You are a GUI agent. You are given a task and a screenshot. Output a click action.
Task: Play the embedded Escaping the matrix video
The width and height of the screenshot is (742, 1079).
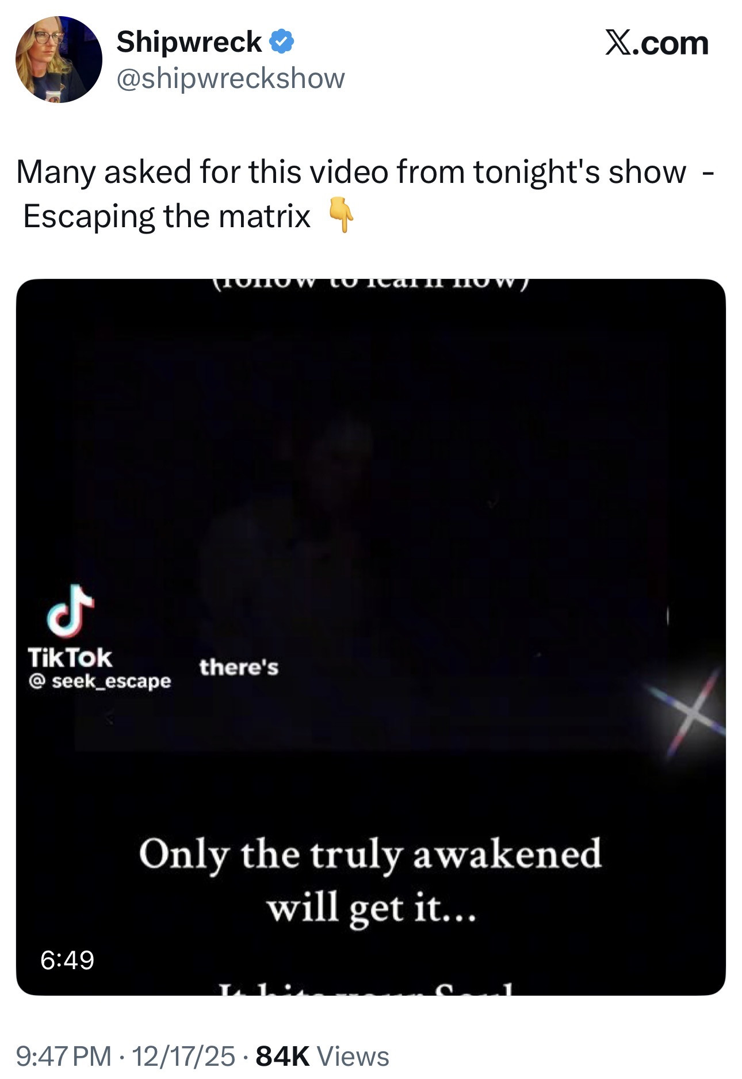tap(370, 637)
